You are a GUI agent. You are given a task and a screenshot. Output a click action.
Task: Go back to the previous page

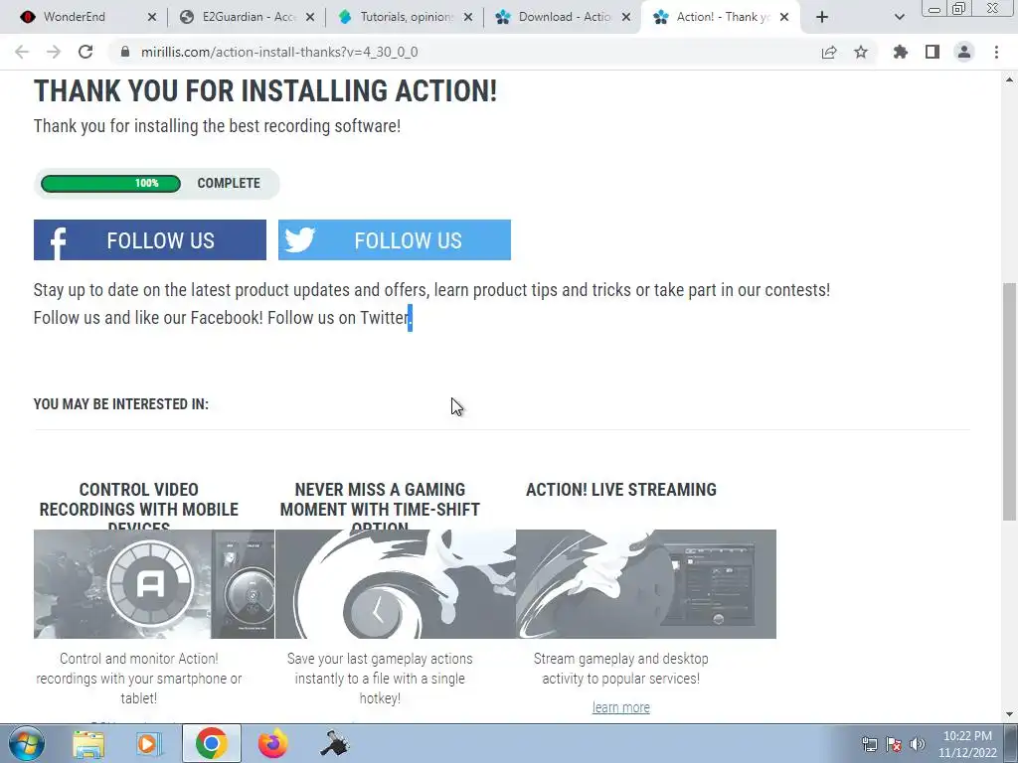click(x=22, y=52)
